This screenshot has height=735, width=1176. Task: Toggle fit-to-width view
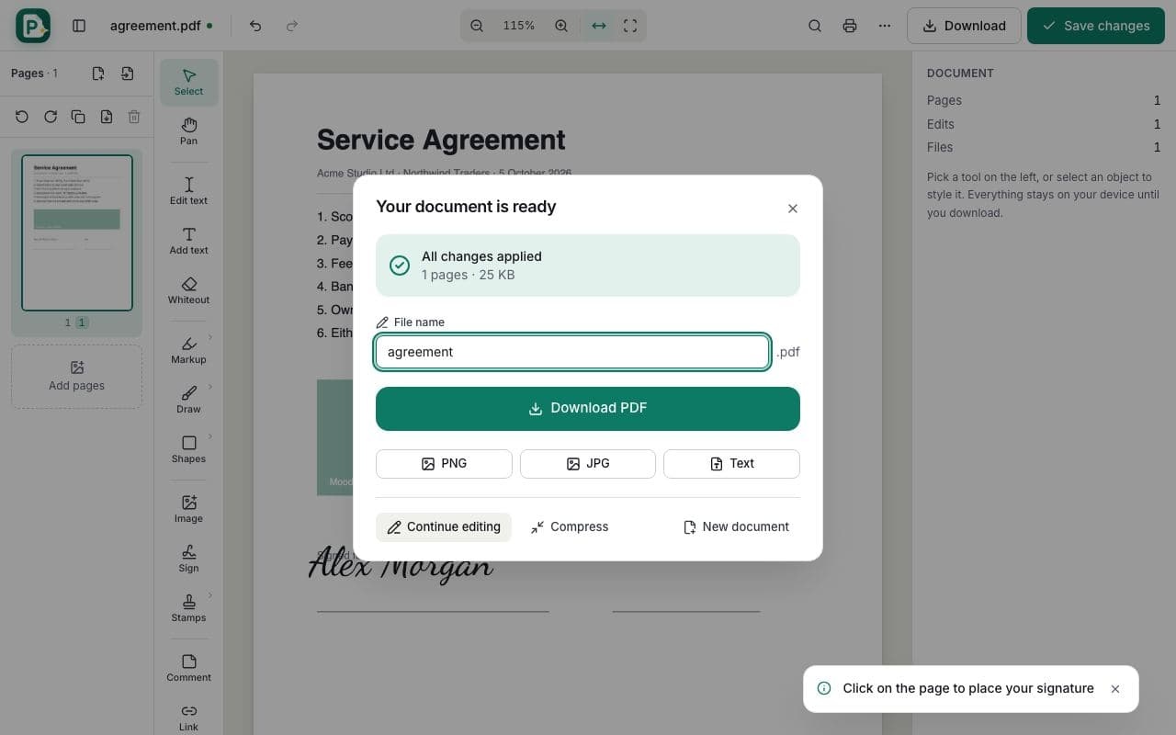(599, 26)
